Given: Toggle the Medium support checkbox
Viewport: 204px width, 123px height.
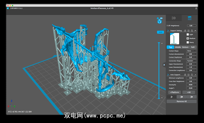Looking at the screenshot, I should pyautogui.click(x=188, y=38).
